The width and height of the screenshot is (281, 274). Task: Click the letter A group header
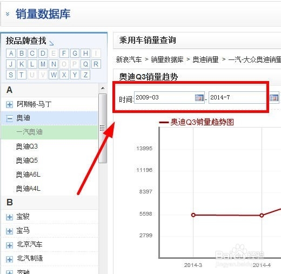point(49,90)
